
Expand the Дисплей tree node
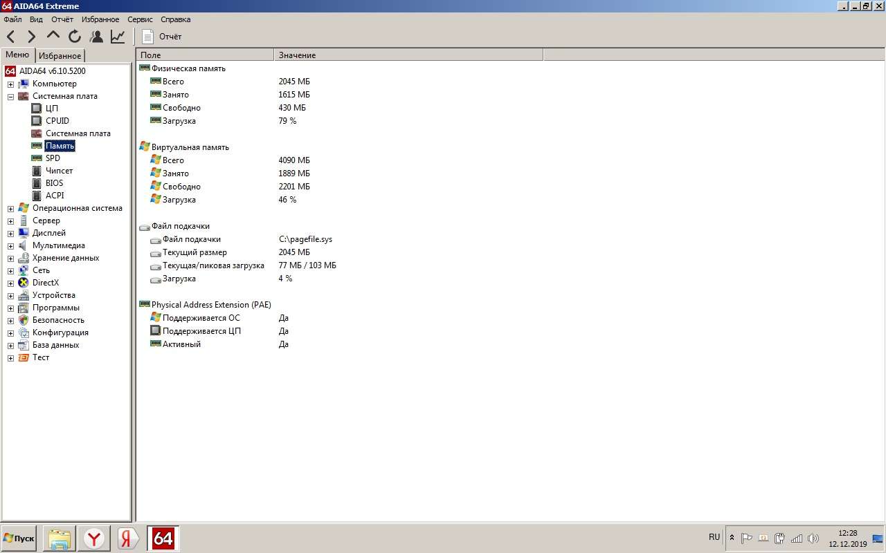click(10, 234)
